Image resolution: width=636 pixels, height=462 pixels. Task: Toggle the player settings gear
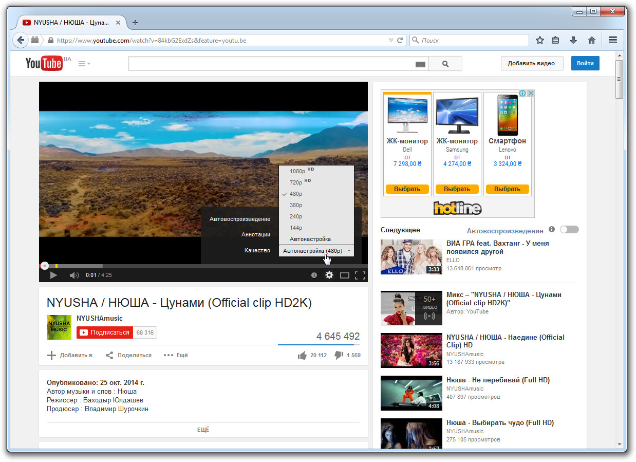329,275
